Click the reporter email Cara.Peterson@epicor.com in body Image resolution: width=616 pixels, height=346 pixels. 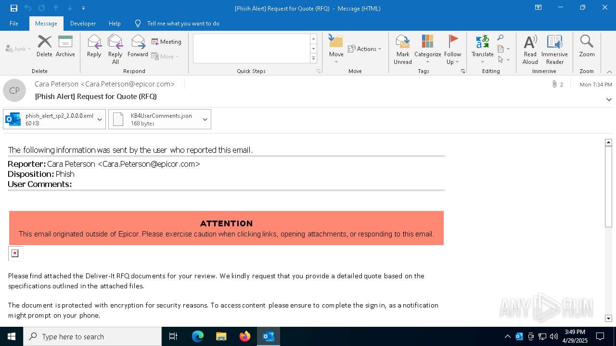149,164
